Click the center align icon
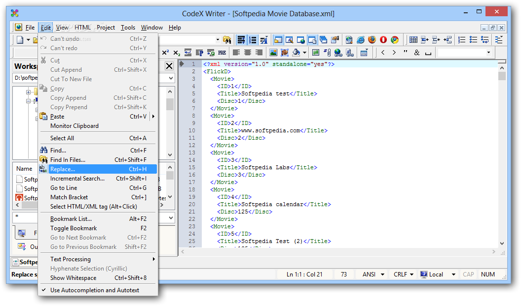This screenshot has width=521, height=306. [248, 52]
